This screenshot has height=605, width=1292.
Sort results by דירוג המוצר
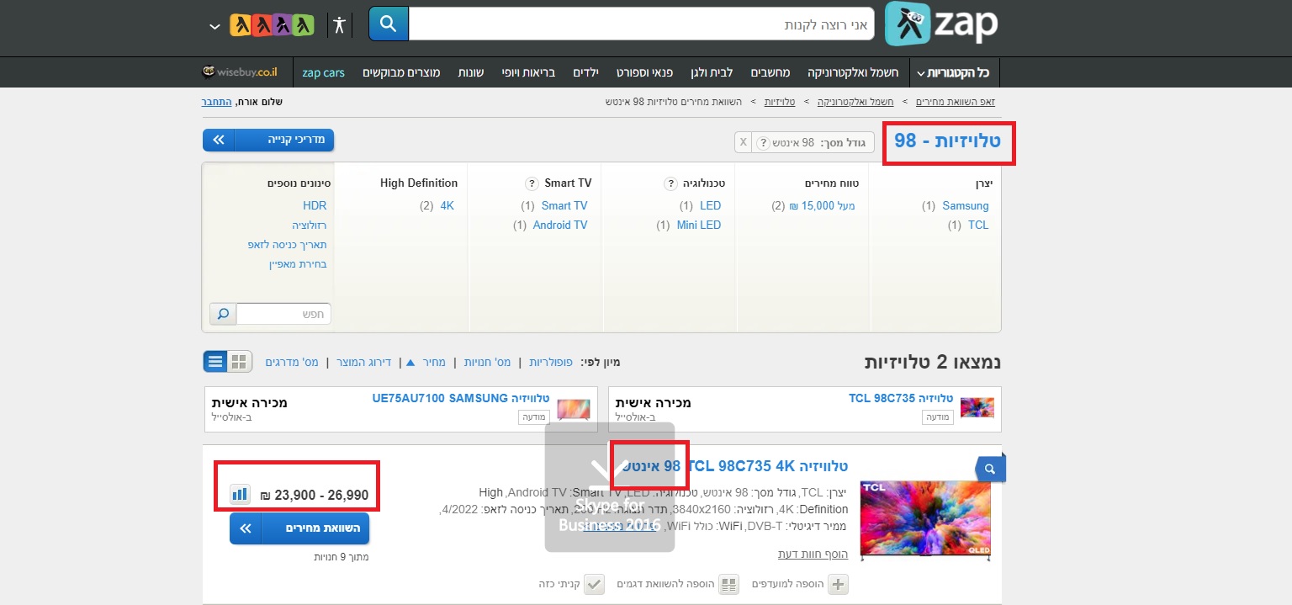pyautogui.click(x=365, y=362)
